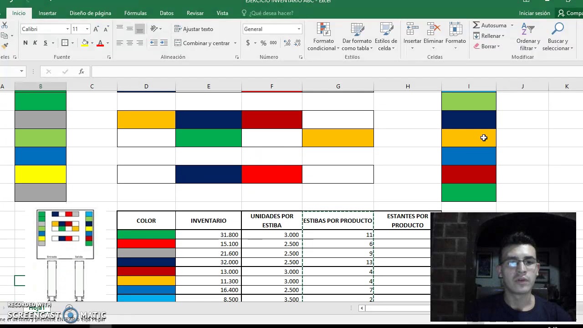Click the insert function fx icon
Screen dimensions: 583x328
pos(82,72)
